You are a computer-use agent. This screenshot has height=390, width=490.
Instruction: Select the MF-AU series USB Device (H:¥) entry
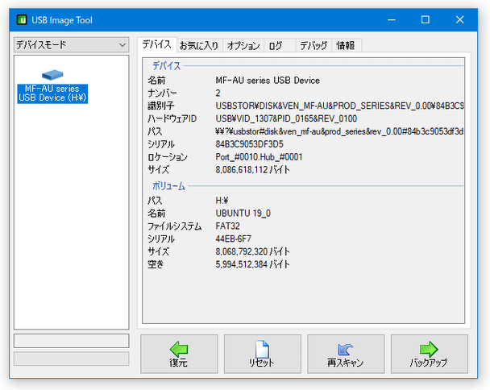coord(52,93)
